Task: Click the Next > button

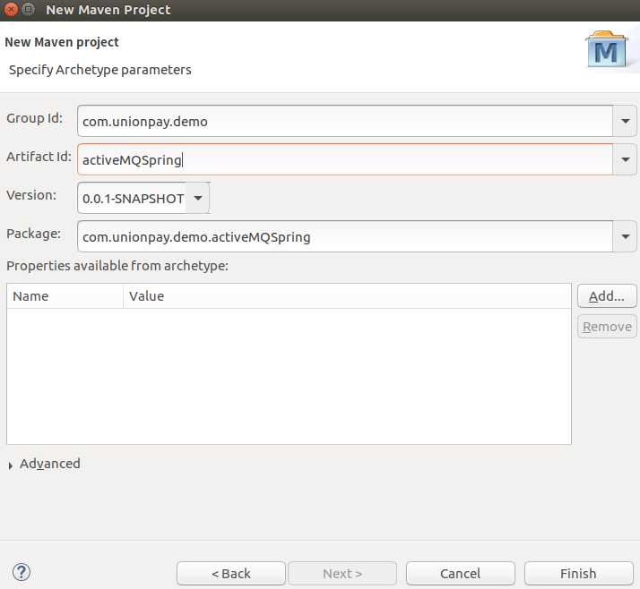Action: click(342, 574)
